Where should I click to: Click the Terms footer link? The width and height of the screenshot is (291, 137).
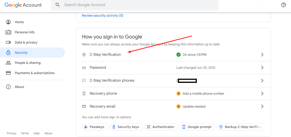coord(25,133)
